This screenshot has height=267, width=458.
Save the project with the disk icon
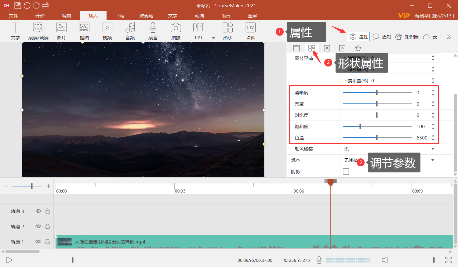coord(18,5)
